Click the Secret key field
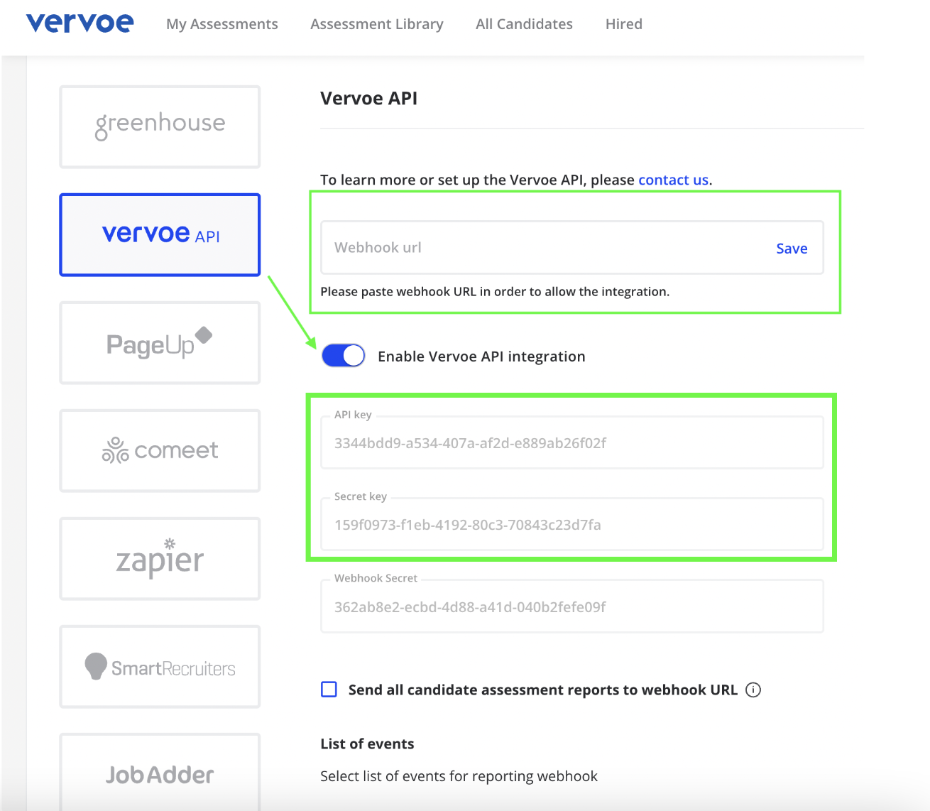930x811 pixels. (x=572, y=524)
